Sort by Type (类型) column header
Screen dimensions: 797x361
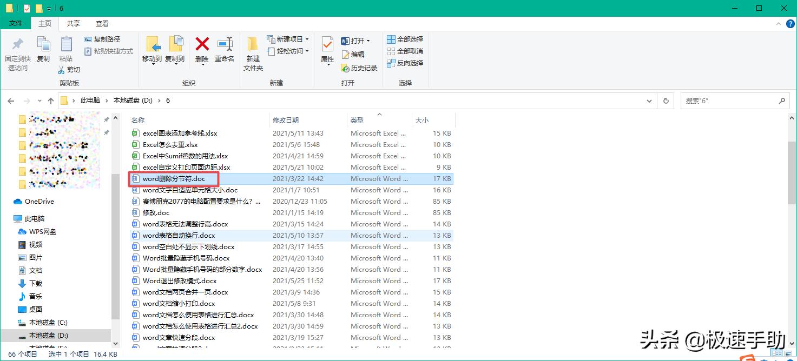[357, 121]
